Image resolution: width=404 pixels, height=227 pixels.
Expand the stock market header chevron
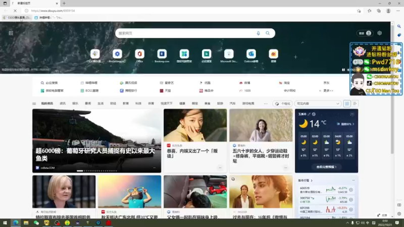[x=312, y=181]
